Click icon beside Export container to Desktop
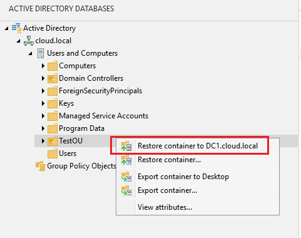The height and width of the screenshot is (238, 301). pos(126,177)
